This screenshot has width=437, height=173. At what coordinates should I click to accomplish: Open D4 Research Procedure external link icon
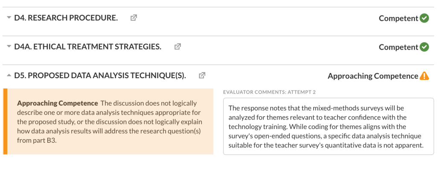134,18
